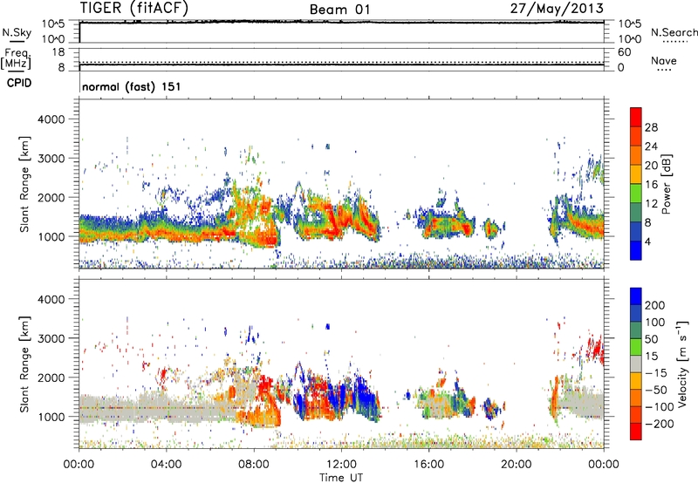Viewport: 698px width, 483px height.
Task: Click the date '27/May/2013'
Action: click(557, 9)
